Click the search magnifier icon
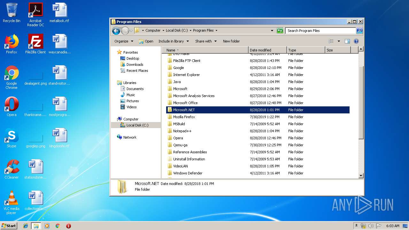Viewport: 409px width, 230px height. coord(359,31)
